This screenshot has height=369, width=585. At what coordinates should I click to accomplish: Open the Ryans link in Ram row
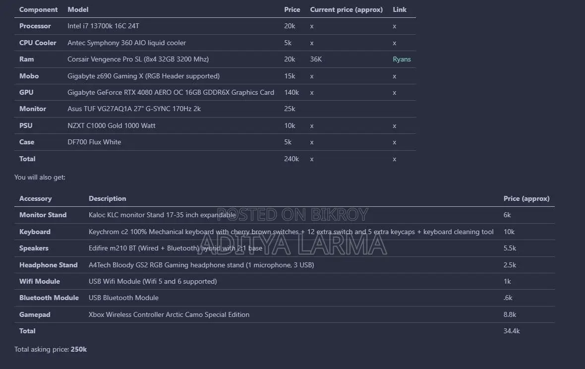pos(402,60)
